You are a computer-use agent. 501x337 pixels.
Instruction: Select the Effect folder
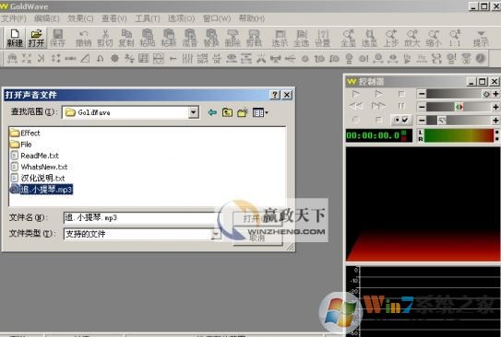coord(25,133)
